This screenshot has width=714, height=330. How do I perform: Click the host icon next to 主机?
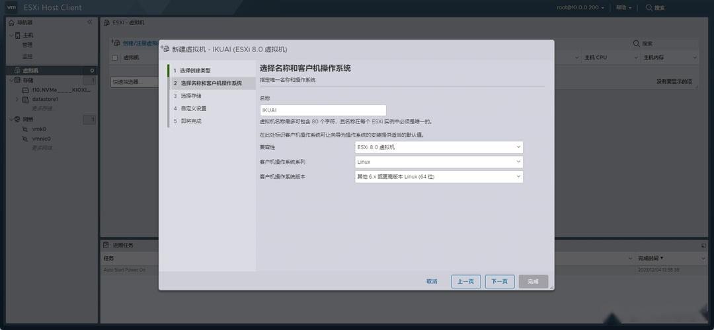pos(19,35)
